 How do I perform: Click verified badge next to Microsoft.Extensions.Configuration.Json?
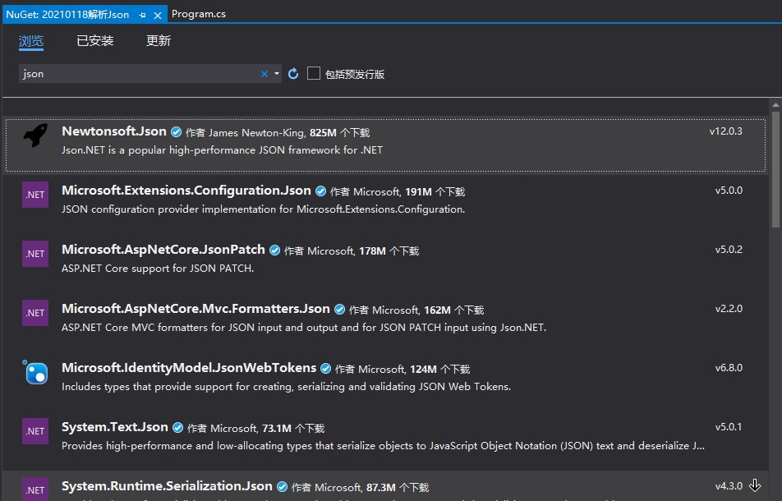320,191
